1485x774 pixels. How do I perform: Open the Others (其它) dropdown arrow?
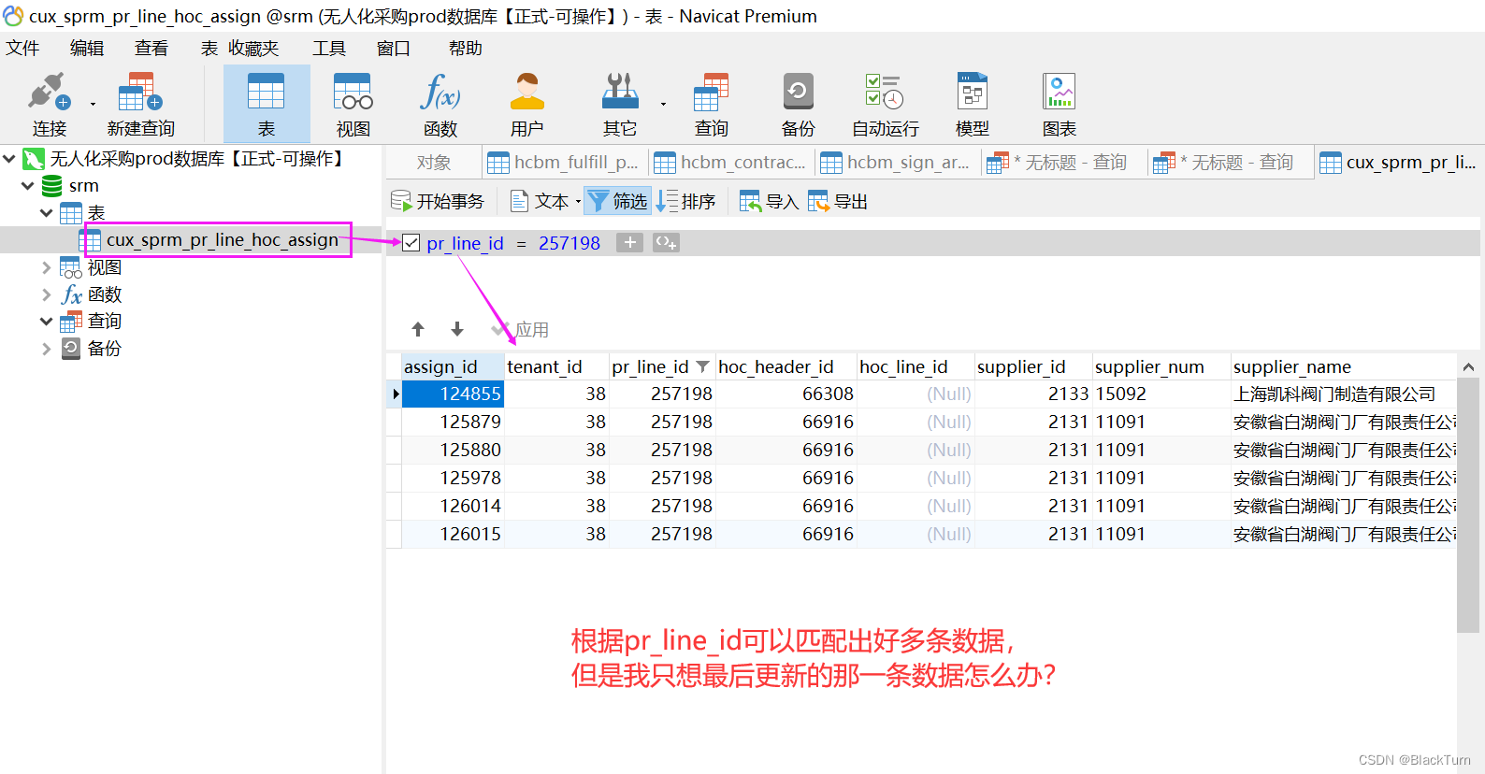663,104
